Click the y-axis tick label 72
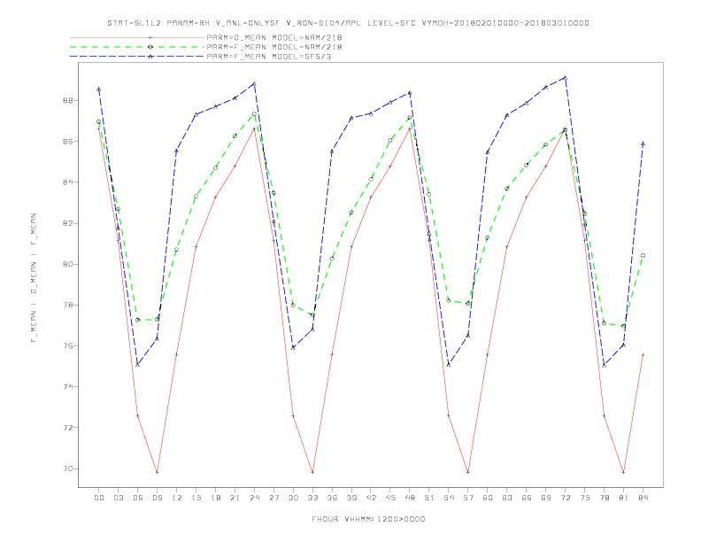Screen dimensions: 701x542 click(68, 428)
